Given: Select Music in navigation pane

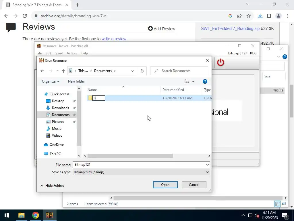Looking at the screenshot, I should [x=57, y=129].
